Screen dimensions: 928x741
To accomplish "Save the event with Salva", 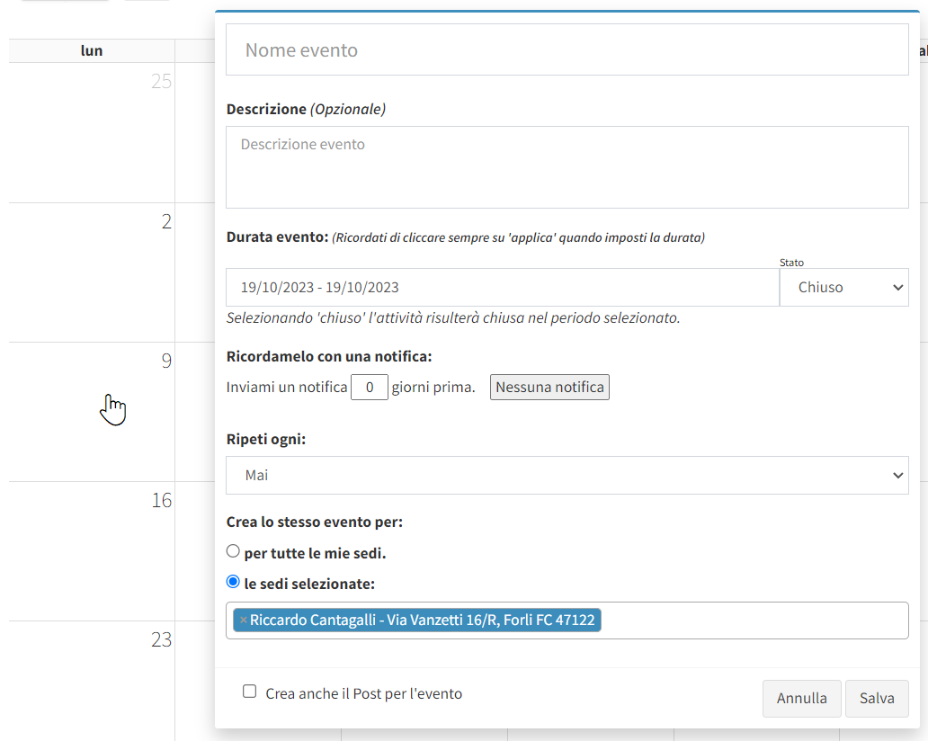I will coord(877,699).
